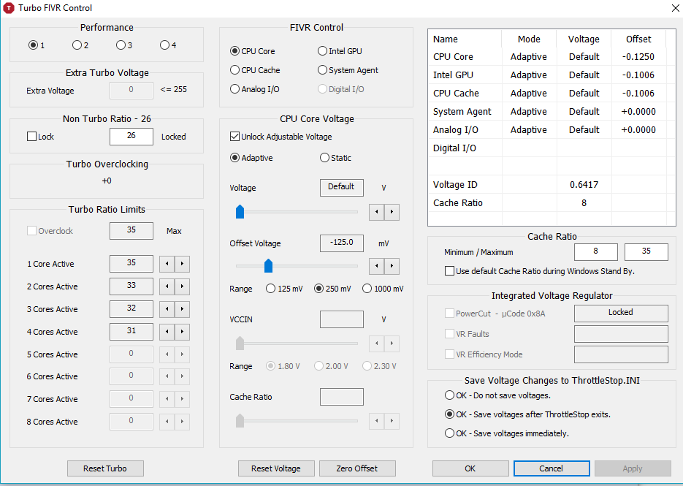
Task: Click the Zero Offset button
Action: coord(356,468)
